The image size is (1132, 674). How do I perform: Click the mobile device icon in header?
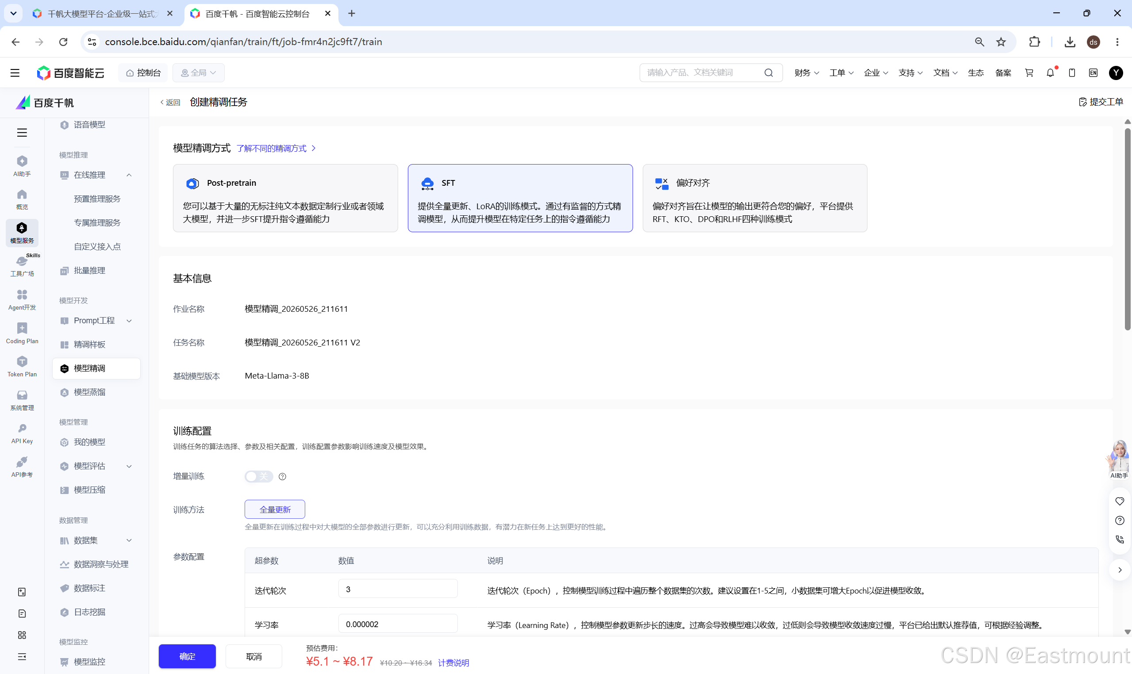pyautogui.click(x=1071, y=73)
